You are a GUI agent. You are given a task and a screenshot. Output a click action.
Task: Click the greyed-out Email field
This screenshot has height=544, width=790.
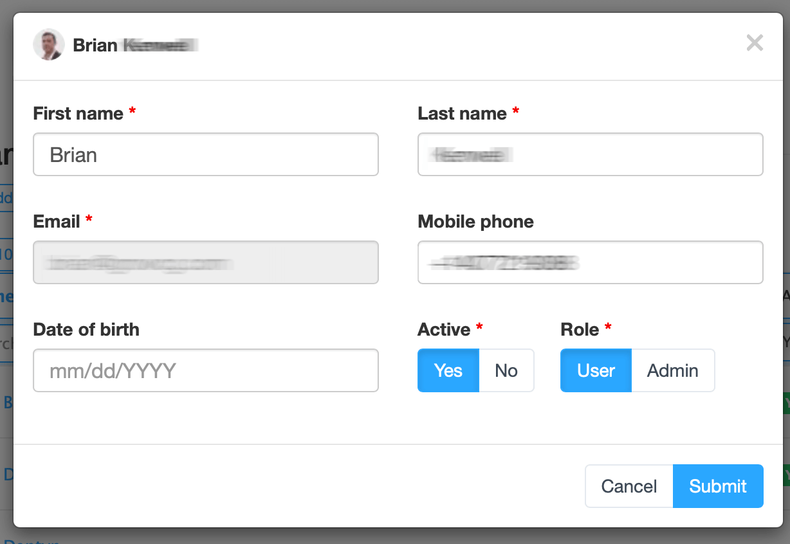pyautogui.click(x=206, y=262)
